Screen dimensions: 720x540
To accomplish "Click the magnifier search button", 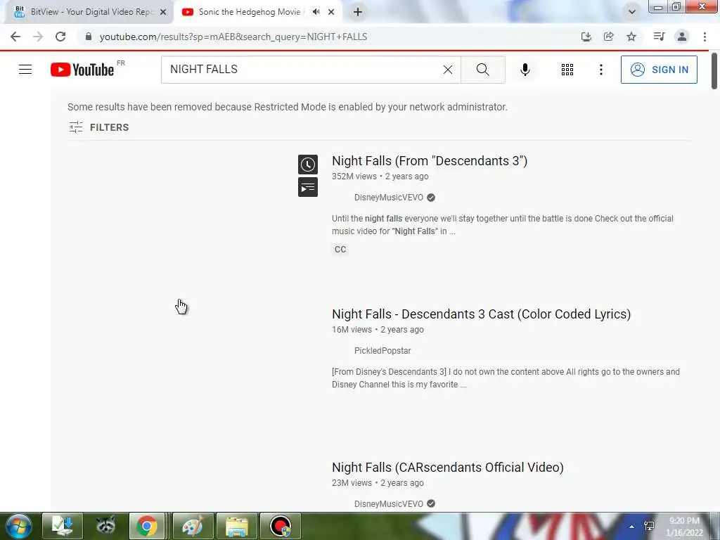I will (482, 70).
